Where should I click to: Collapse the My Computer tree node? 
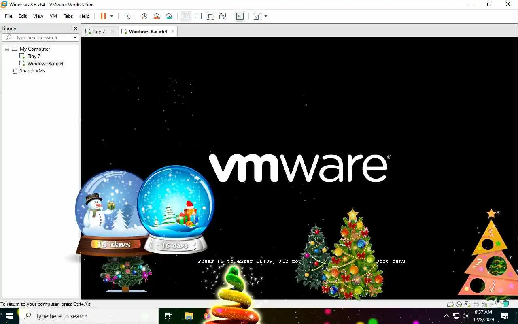[x=7, y=49]
